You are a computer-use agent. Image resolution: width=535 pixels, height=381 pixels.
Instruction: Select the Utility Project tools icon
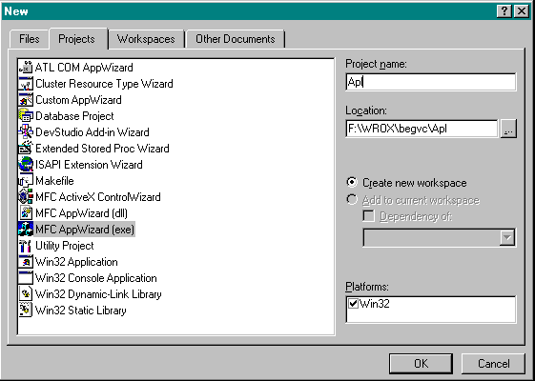click(26, 246)
